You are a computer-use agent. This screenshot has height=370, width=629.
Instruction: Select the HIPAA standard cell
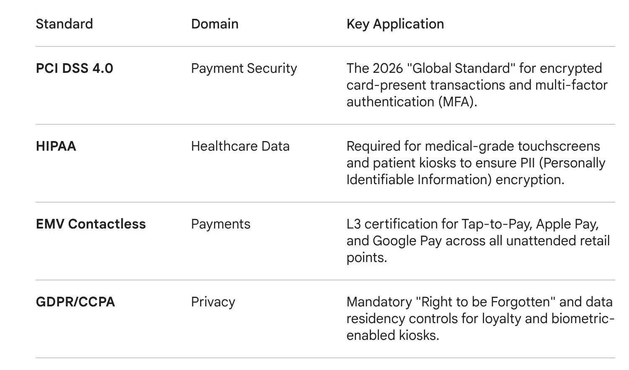(x=56, y=146)
